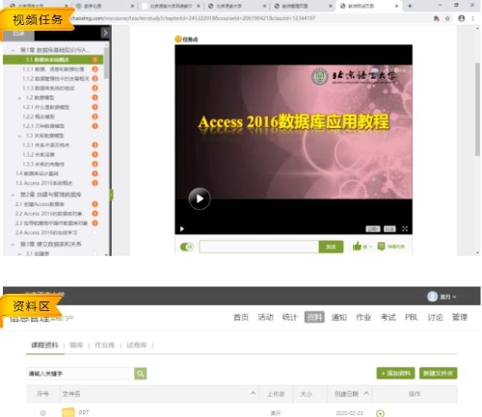
Task: Open the browser profile account icon
Action: [x=462, y=18]
